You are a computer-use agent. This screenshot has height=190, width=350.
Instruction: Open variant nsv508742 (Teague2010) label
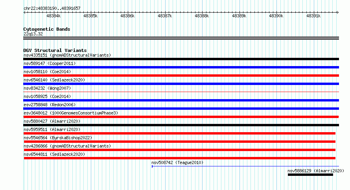(177, 162)
